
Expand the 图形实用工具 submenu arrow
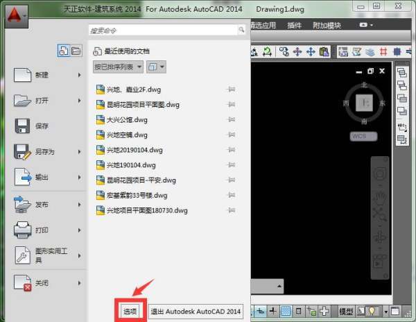pyautogui.click(x=79, y=255)
